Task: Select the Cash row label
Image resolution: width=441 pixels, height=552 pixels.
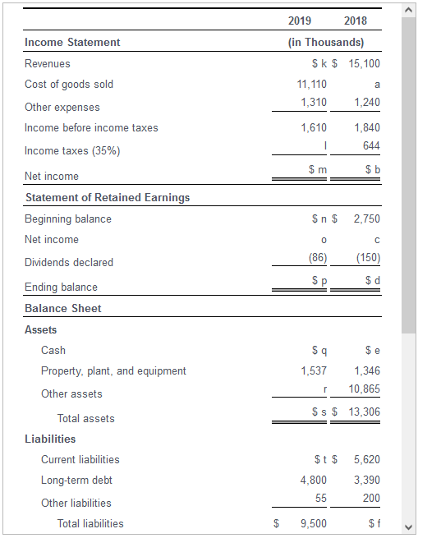Action: pyautogui.click(x=53, y=350)
